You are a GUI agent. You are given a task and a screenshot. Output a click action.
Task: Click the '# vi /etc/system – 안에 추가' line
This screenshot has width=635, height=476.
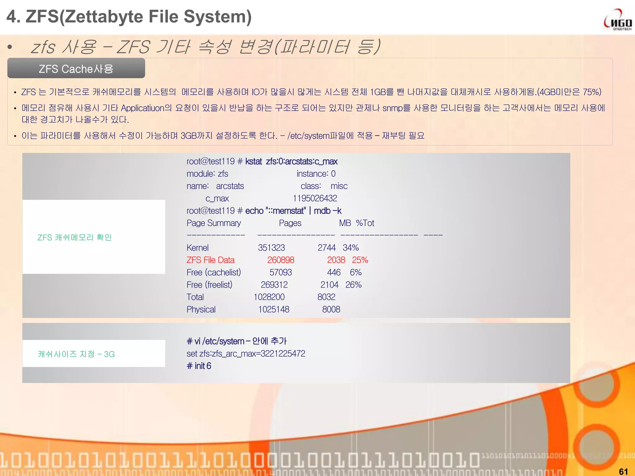pos(237,341)
